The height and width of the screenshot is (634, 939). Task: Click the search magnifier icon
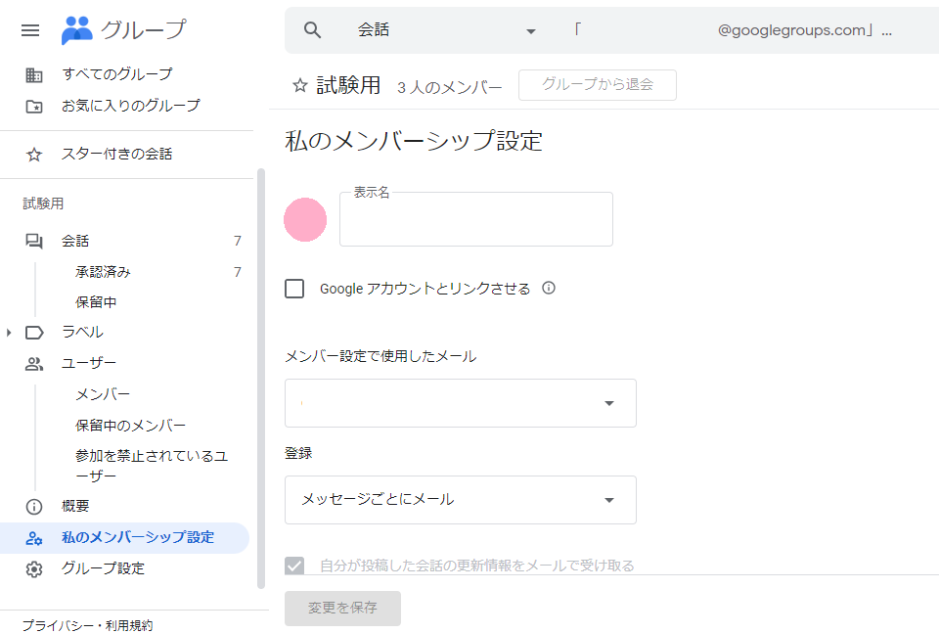point(312,30)
